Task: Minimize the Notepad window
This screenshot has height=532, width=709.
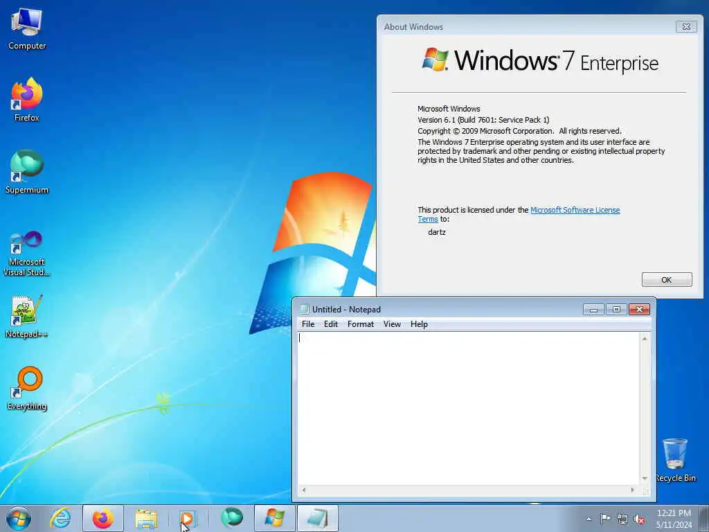Action: coord(593,310)
